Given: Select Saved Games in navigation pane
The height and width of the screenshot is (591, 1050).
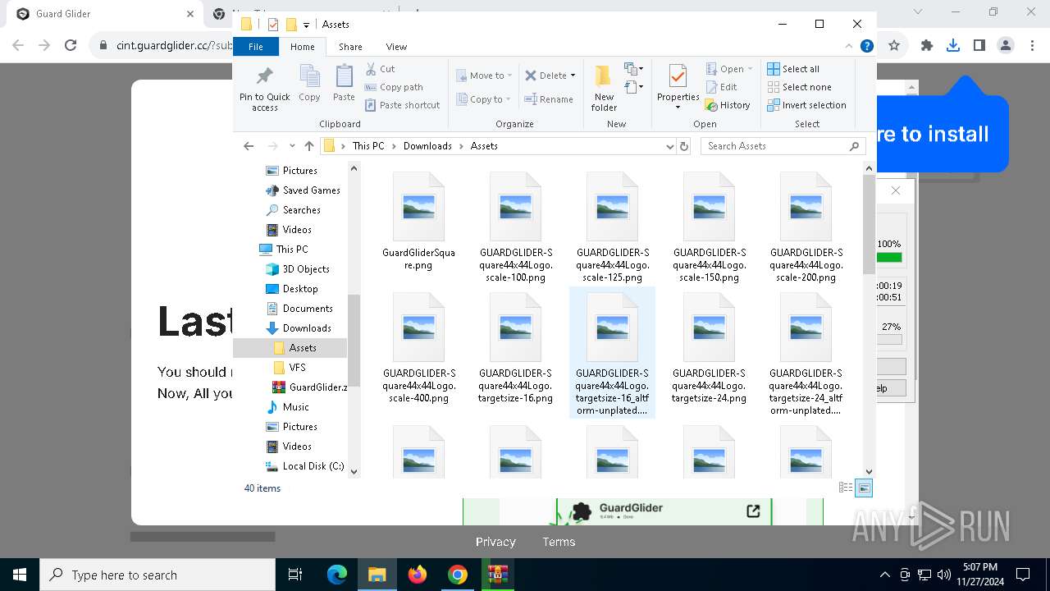Looking at the screenshot, I should (x=303, y=190).
